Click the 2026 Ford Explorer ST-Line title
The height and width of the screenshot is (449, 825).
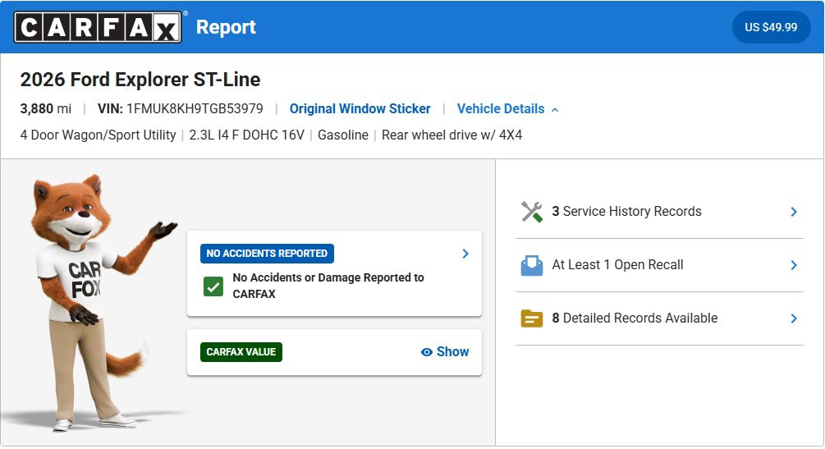tap(140, 80)
